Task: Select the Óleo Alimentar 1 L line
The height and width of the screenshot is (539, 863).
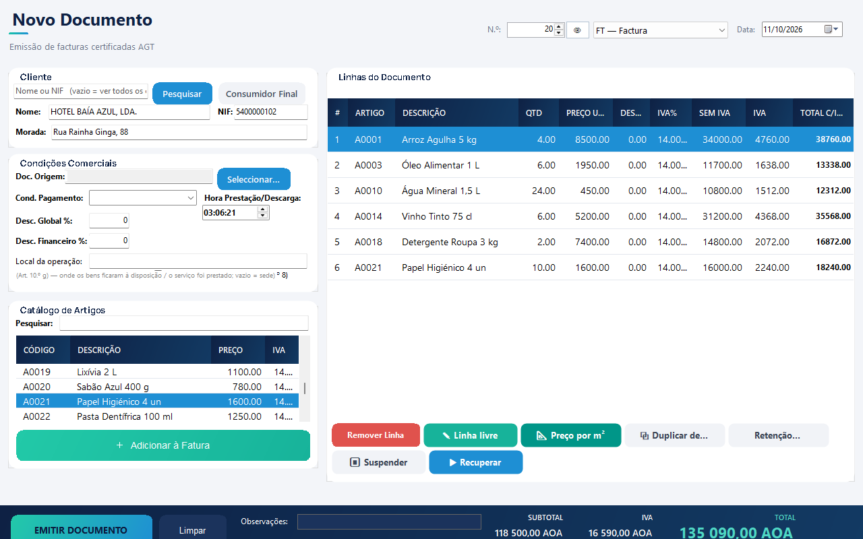Action: click(x=590, y=165)
